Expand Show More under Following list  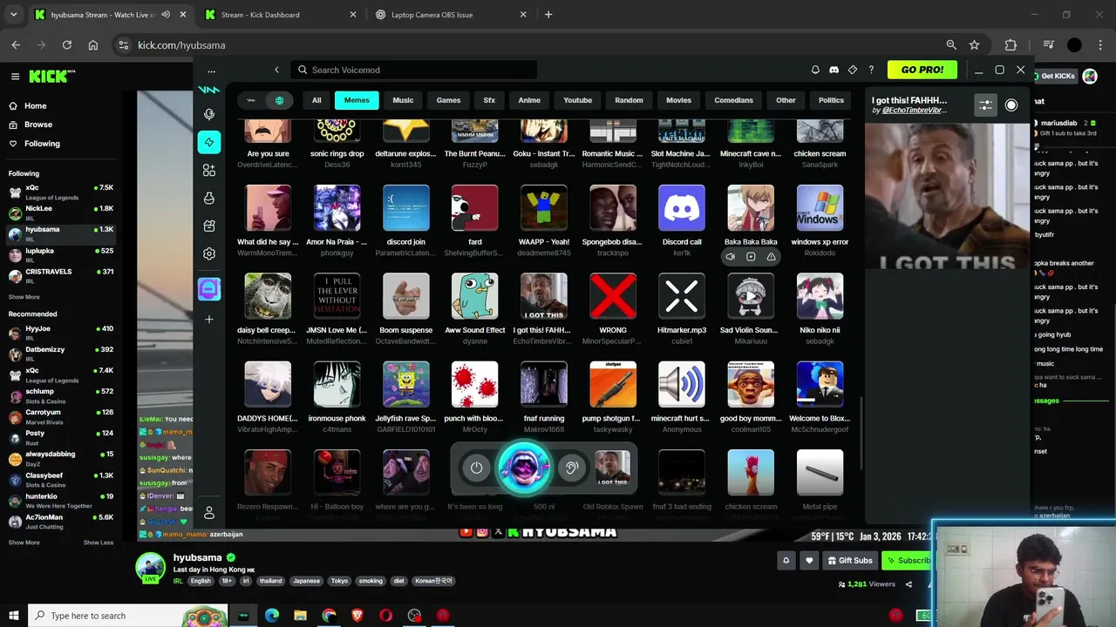pyautogui.click(x=24, y=297)
